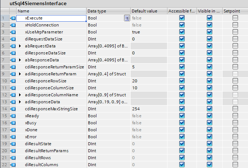Click the tag icon in xExecute row

click(x=13, y=18)
